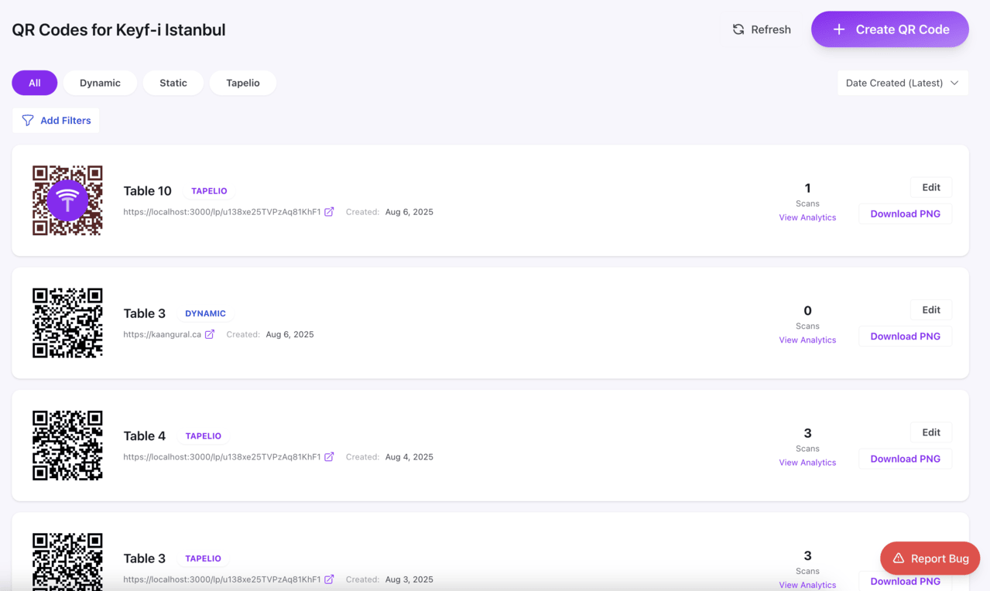Click the TAPELIO badge on Table 10
Image resolution: width=990 pixels, height=591 pixels.
click(x=209, y=191)
